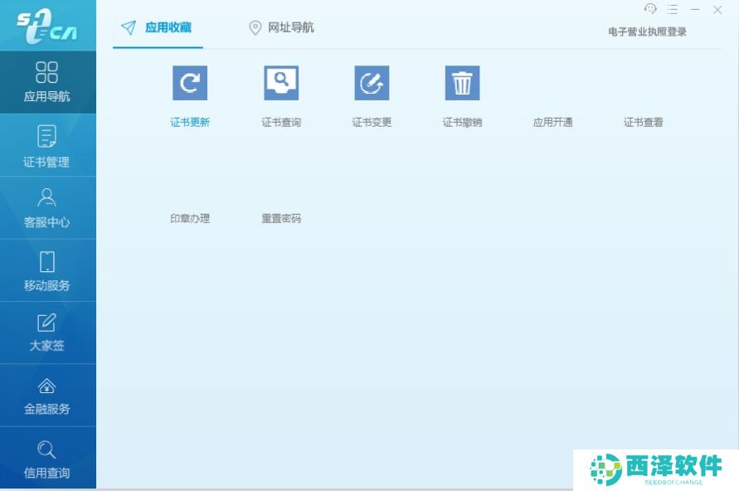Viewport: 739px width, 491px height.
Task: Click the 重置密码 label
Action: pyautogui.click(x=281, y=219)
